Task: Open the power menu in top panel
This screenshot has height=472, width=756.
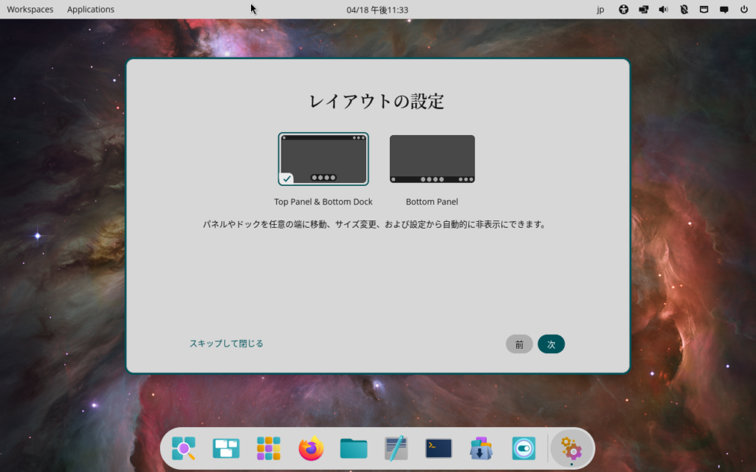Action: click(744, 10)
